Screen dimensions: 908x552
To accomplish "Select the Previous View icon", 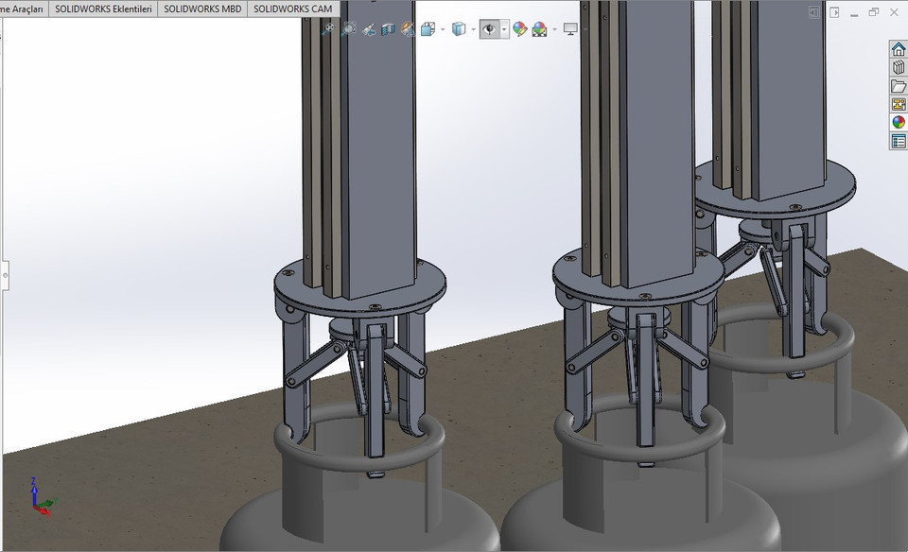I will 370,28.
